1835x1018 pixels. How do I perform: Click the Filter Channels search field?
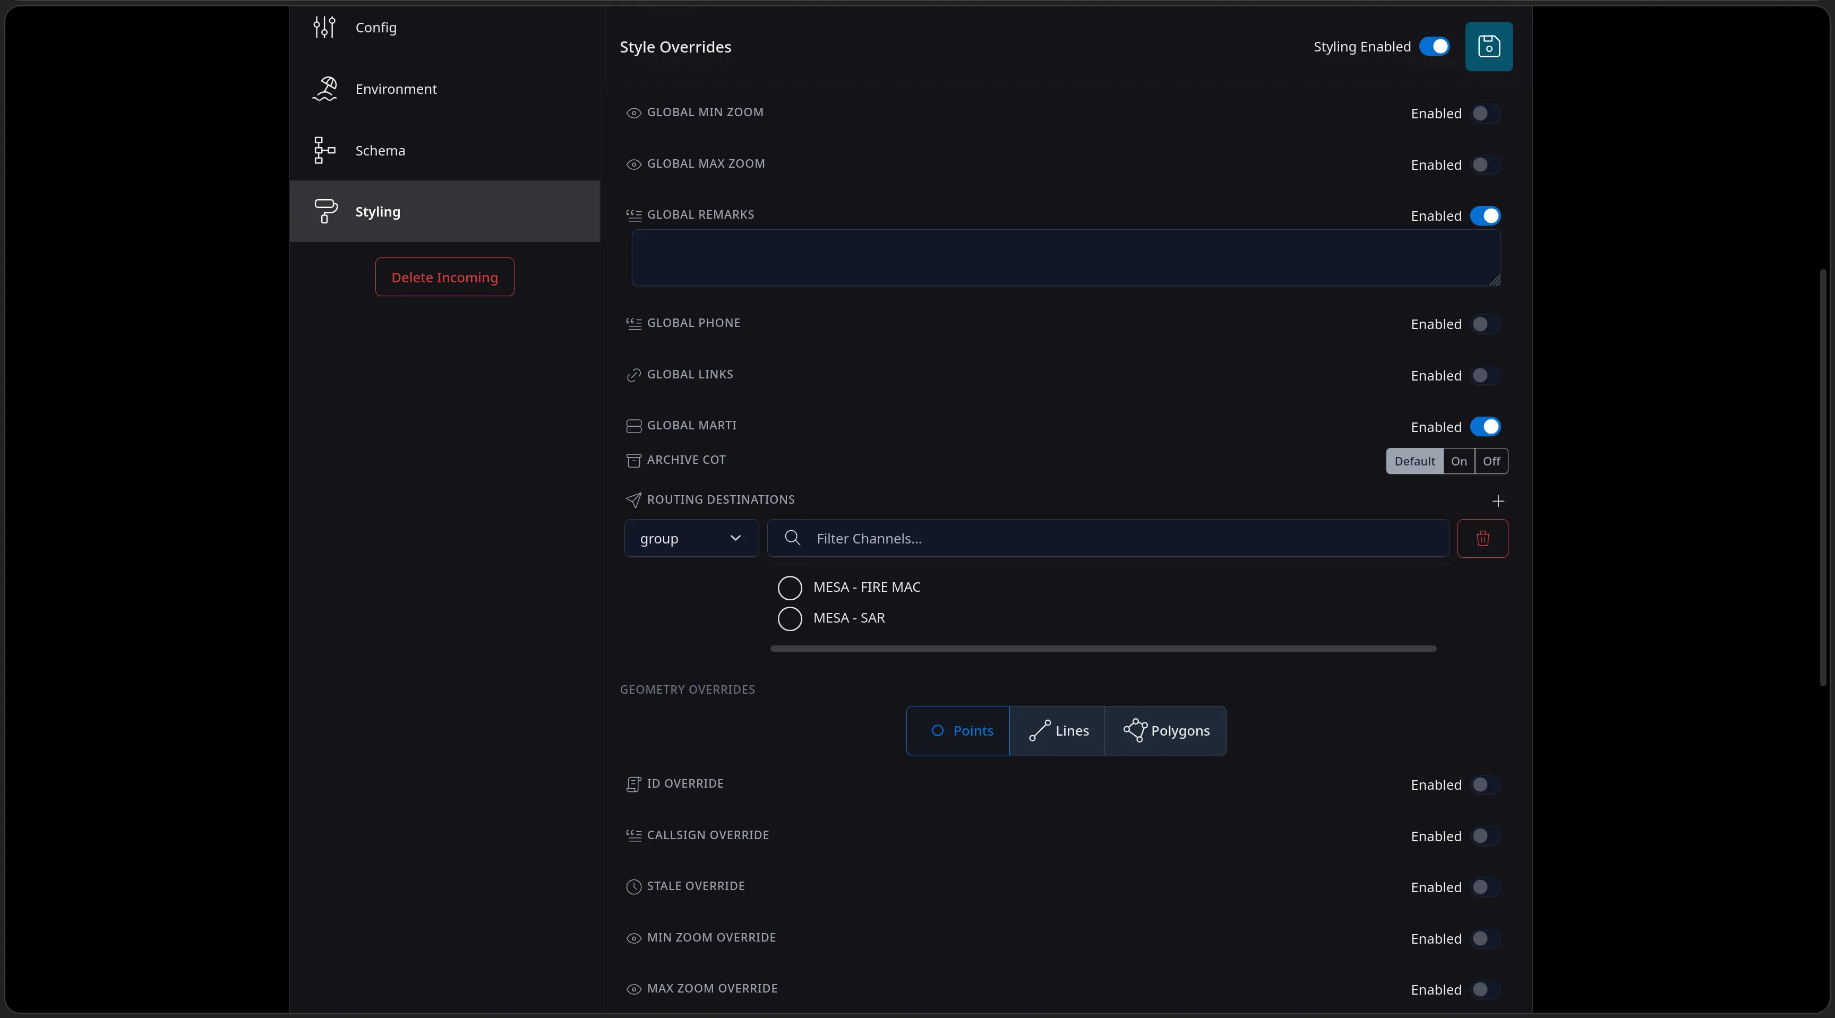point(1108,538)
